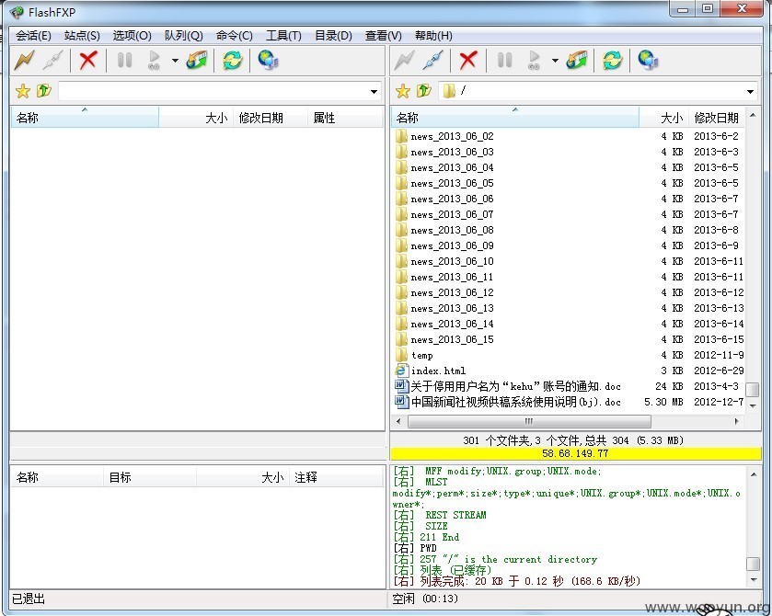772x616 pixels.
Task: Sort right pane by 修改日期 column header
Action: (x=717, y=118)
